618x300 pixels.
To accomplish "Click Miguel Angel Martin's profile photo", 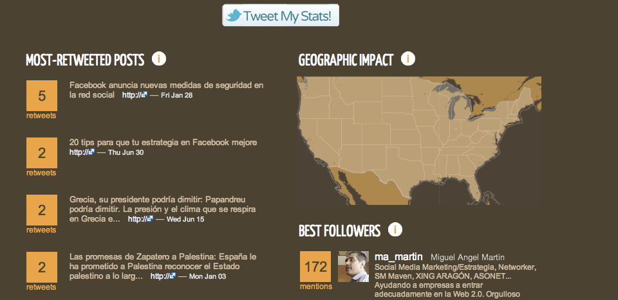I will 353,267.
